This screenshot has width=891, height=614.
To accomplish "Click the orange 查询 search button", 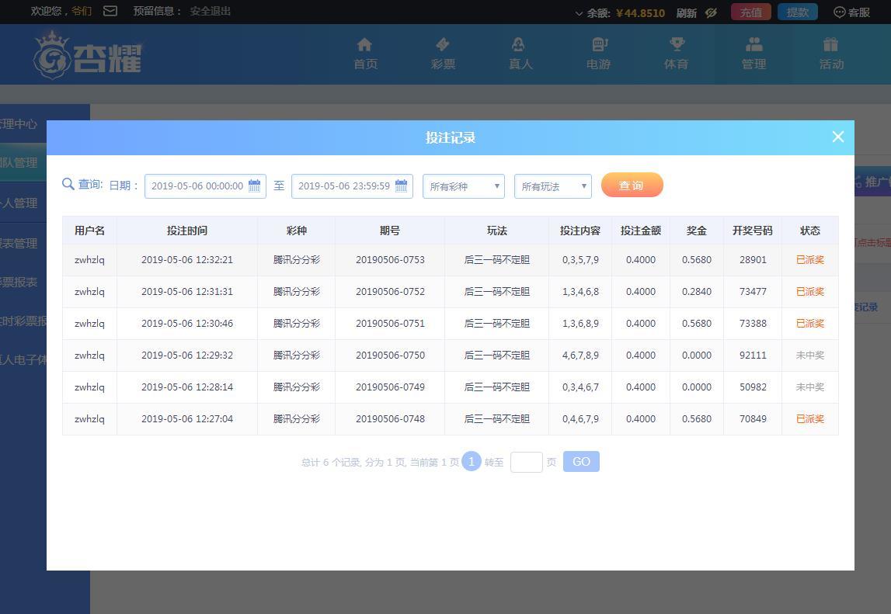I will coord(632,186).
